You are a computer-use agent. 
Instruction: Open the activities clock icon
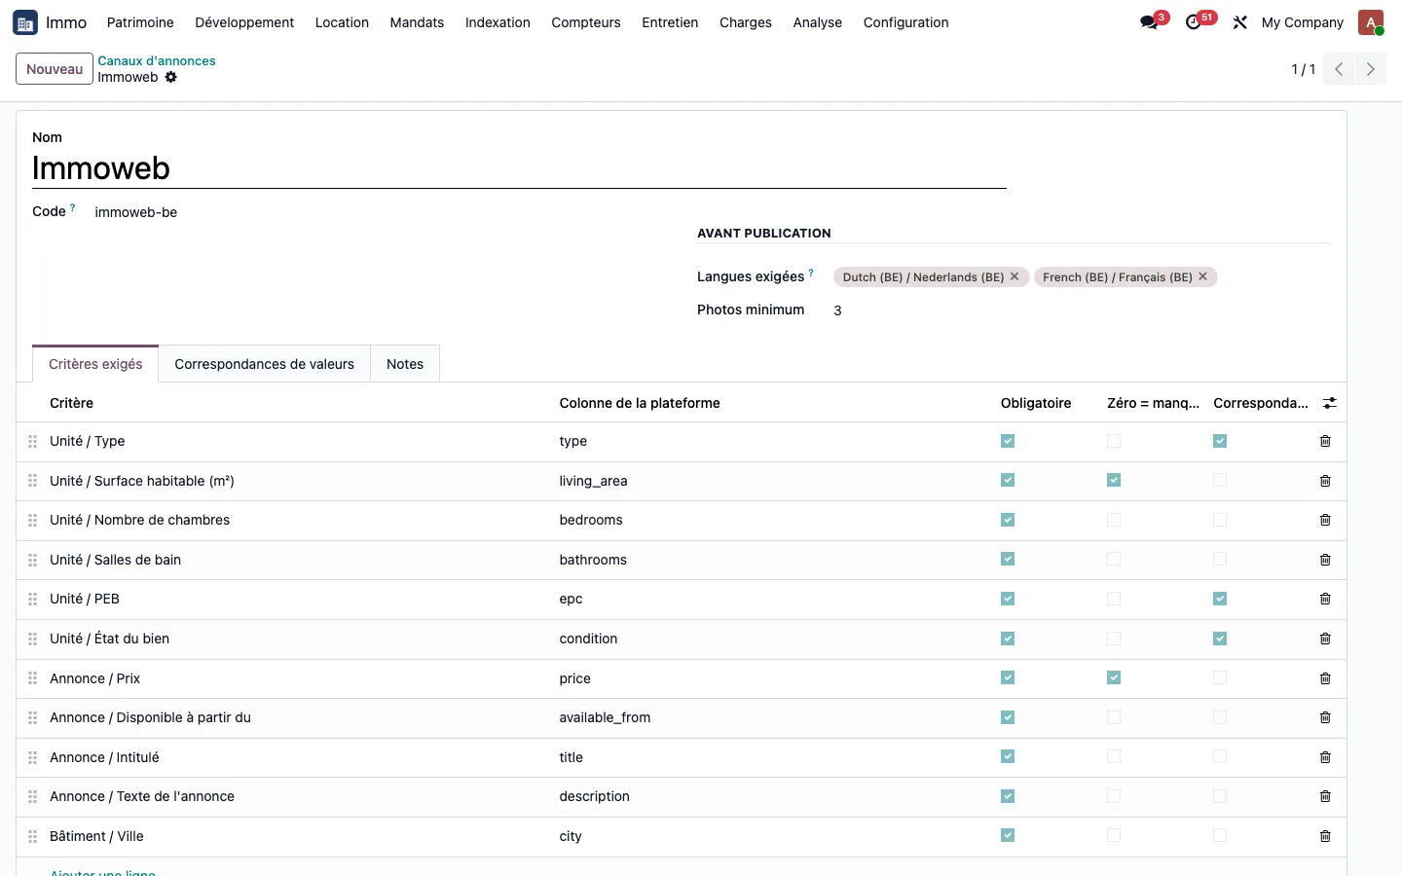(x=1194, y=22)
